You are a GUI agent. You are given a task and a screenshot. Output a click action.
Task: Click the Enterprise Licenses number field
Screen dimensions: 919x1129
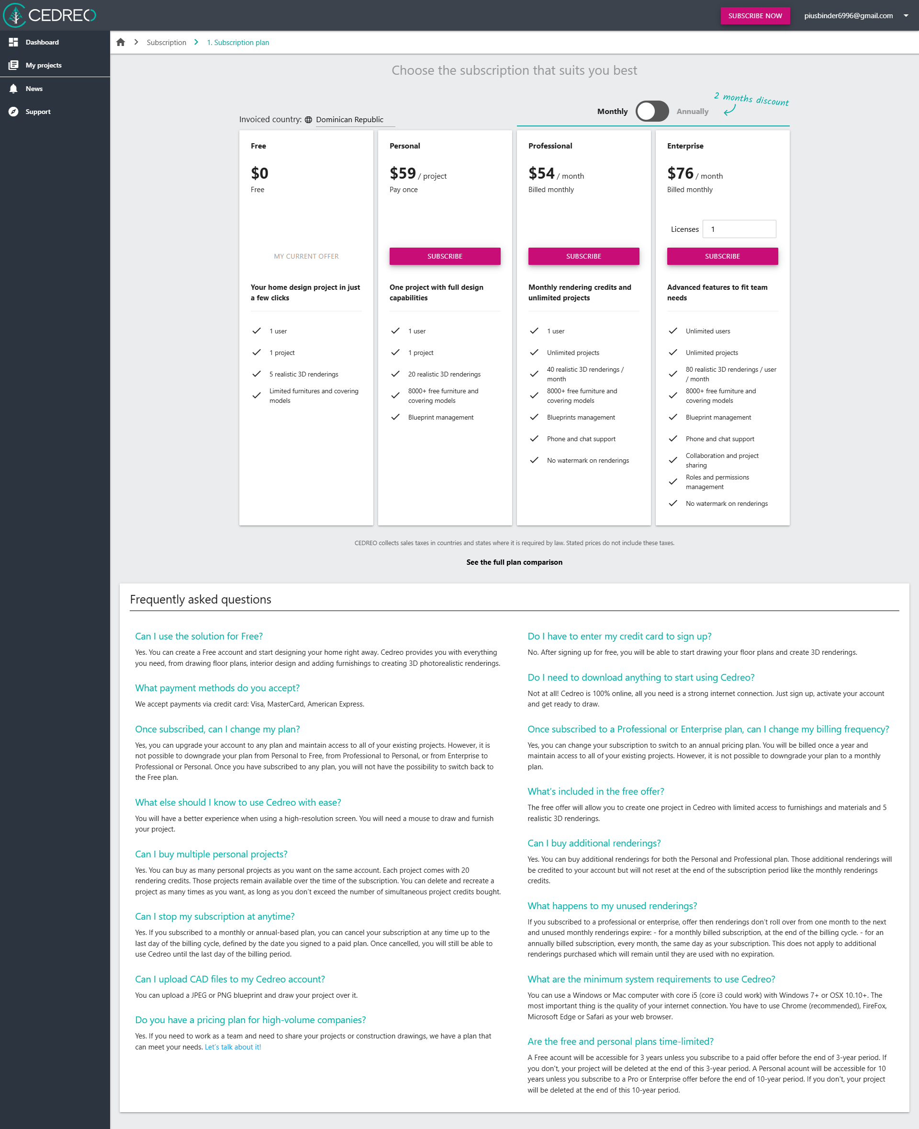[x=739, y=229]
